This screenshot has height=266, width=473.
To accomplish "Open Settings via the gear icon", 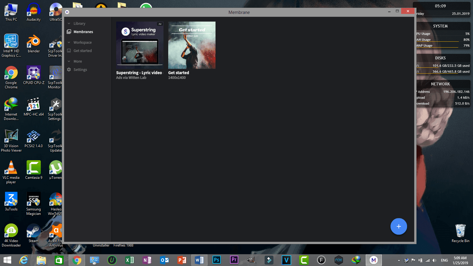I will [69, 69].
